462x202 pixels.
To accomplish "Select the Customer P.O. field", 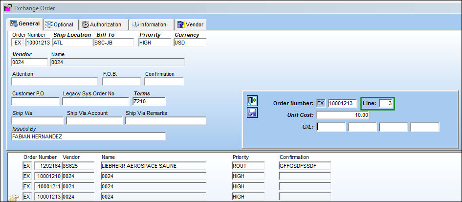I will 36,101.
